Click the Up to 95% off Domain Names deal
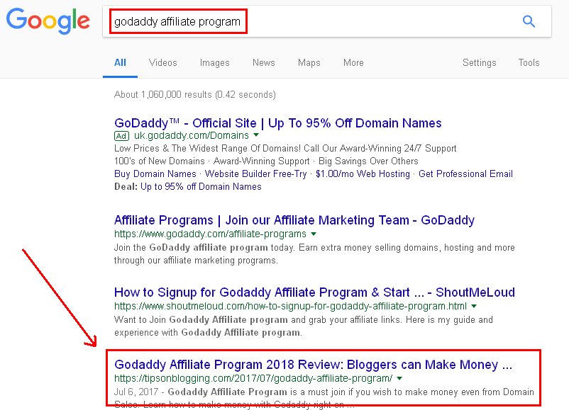Screen dimensions: 569x410 pyautogui.click(x=201, y=186)
